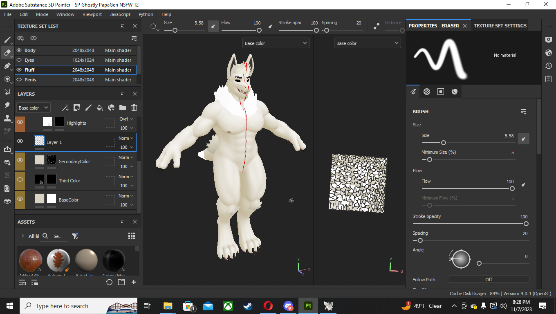The width and height of the screenshot is (556, 314).
Task: Delete the selected layer with trash icon
Action: point(134,108)
